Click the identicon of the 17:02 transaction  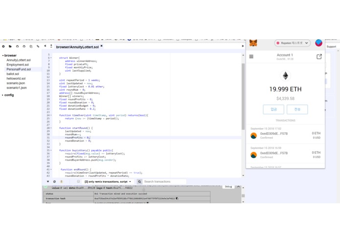point(253,136)
